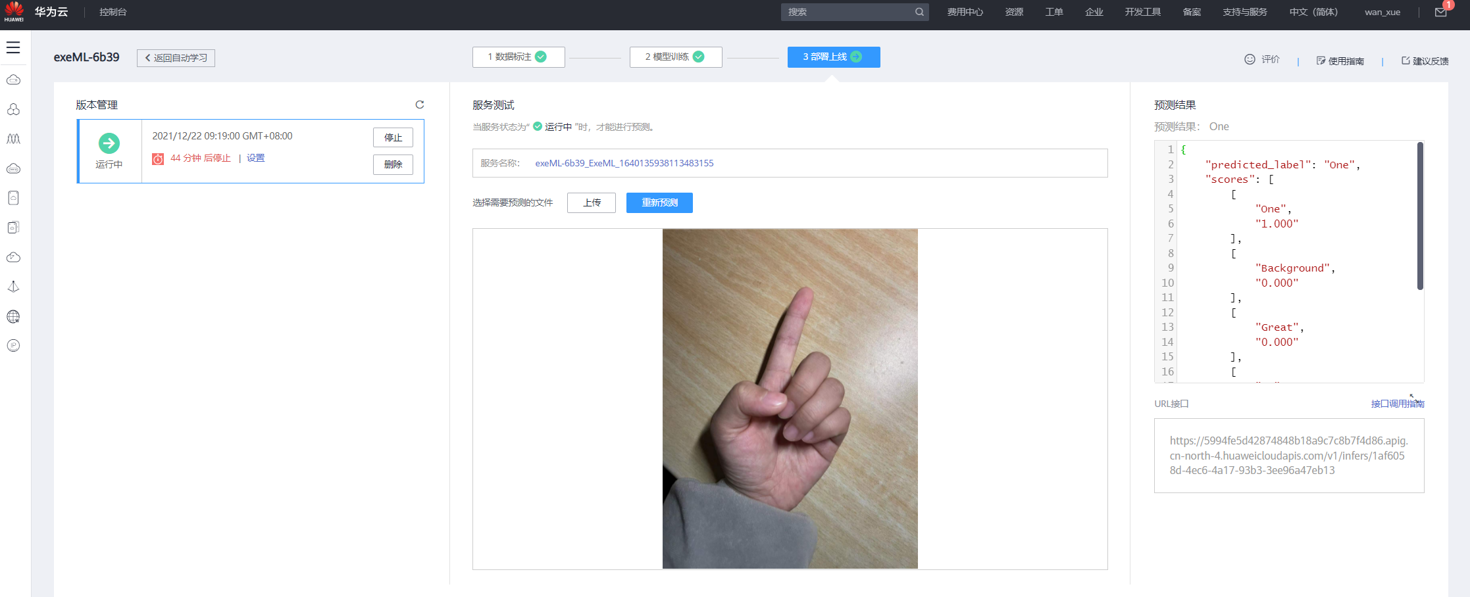Select the globe service icon in sidebar
Image resolution: width=1470 pixels, height=597 pixels.
coord(13,316)
